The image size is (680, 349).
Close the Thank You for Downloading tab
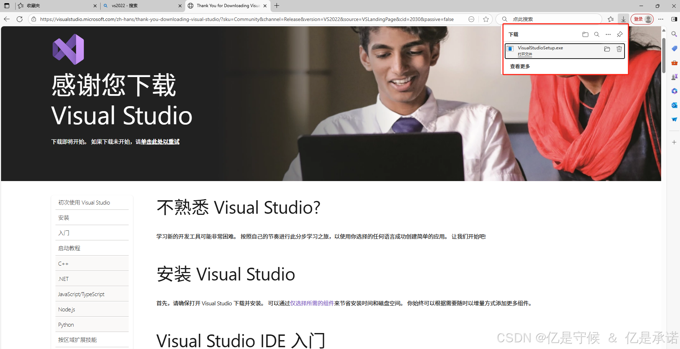265,6
